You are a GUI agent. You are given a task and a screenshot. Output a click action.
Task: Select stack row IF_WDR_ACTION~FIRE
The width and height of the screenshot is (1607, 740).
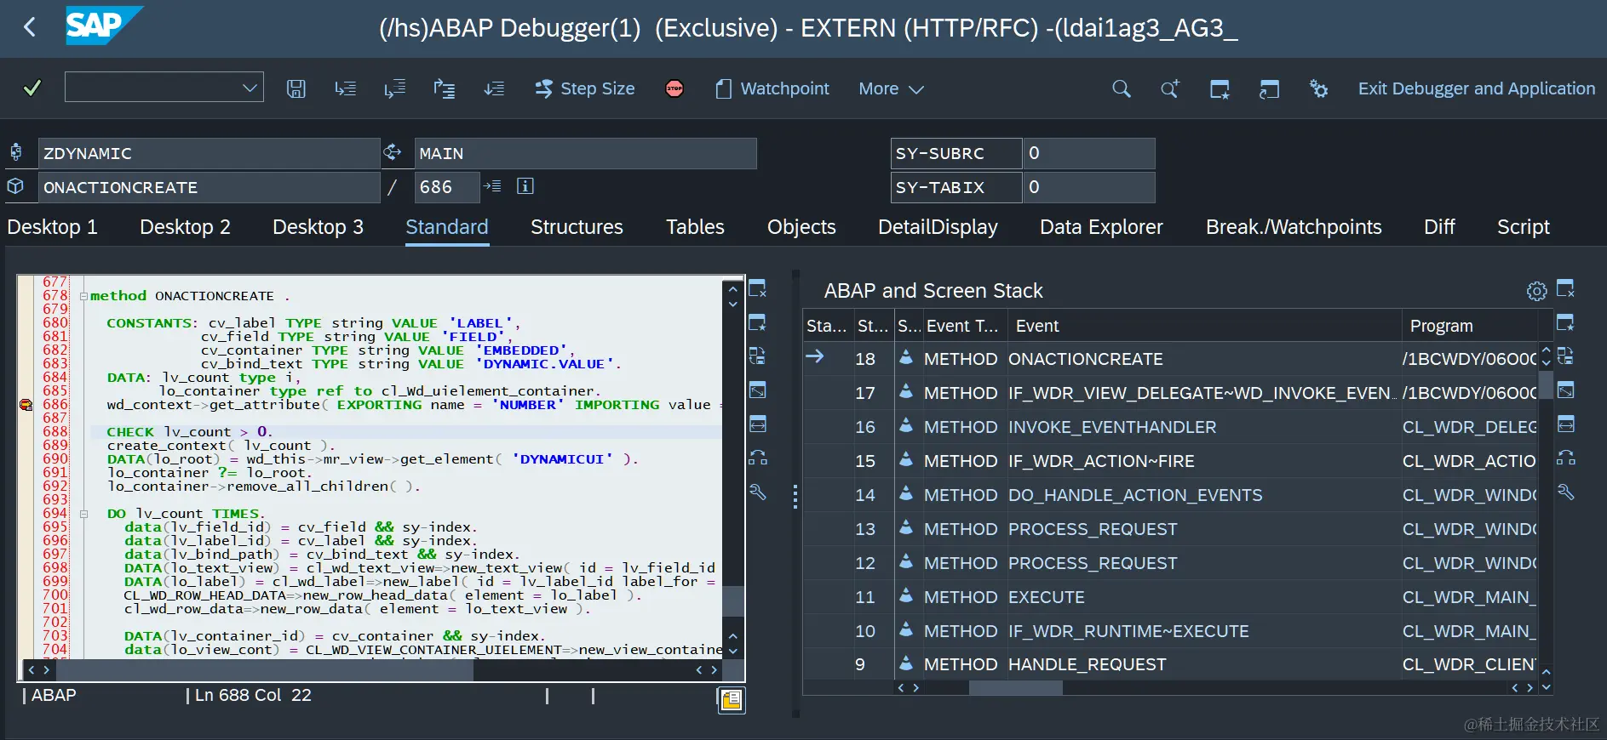coord(1171,461)
